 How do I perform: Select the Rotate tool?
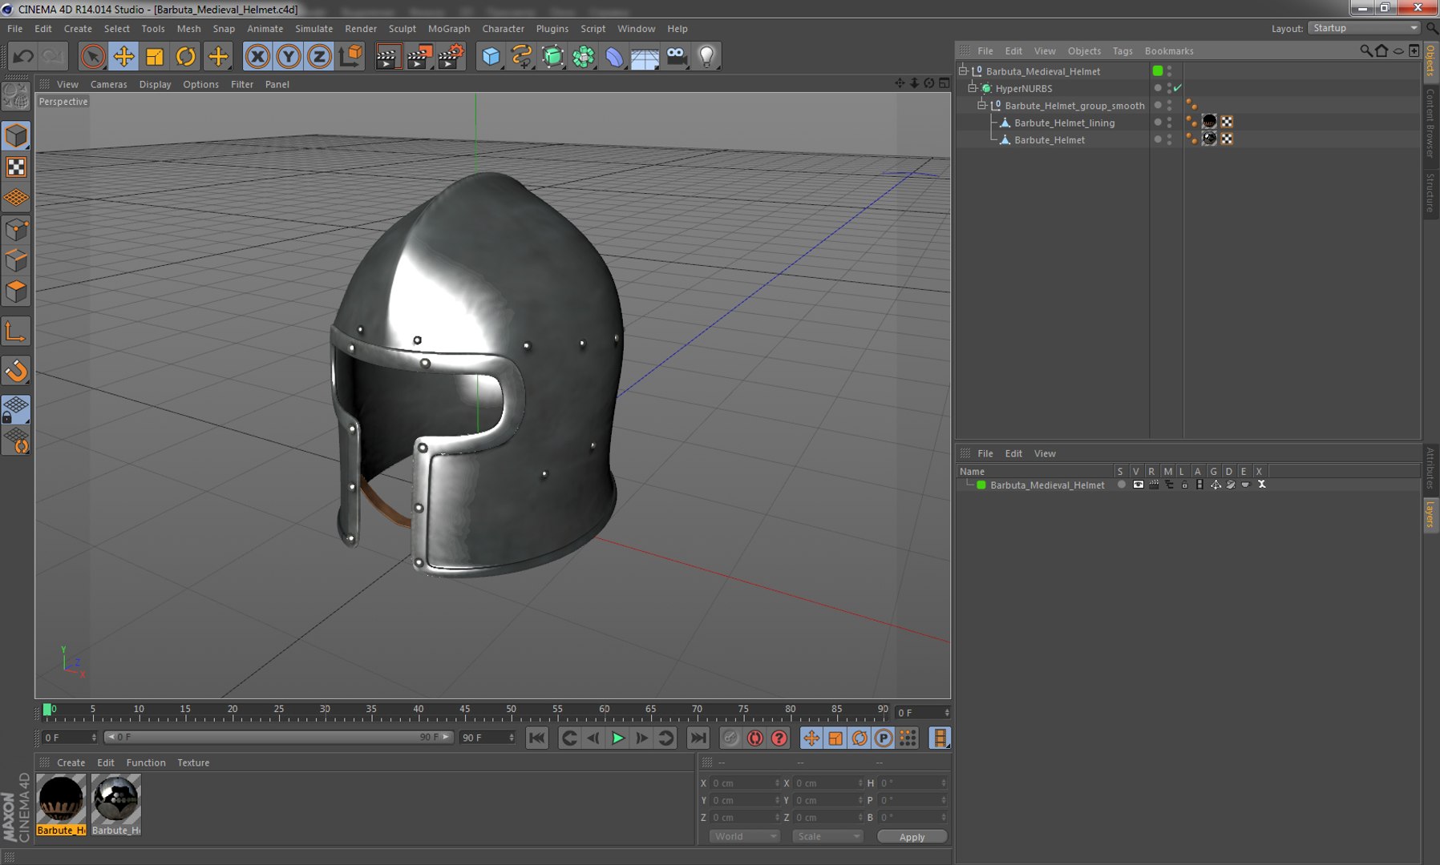186,56
